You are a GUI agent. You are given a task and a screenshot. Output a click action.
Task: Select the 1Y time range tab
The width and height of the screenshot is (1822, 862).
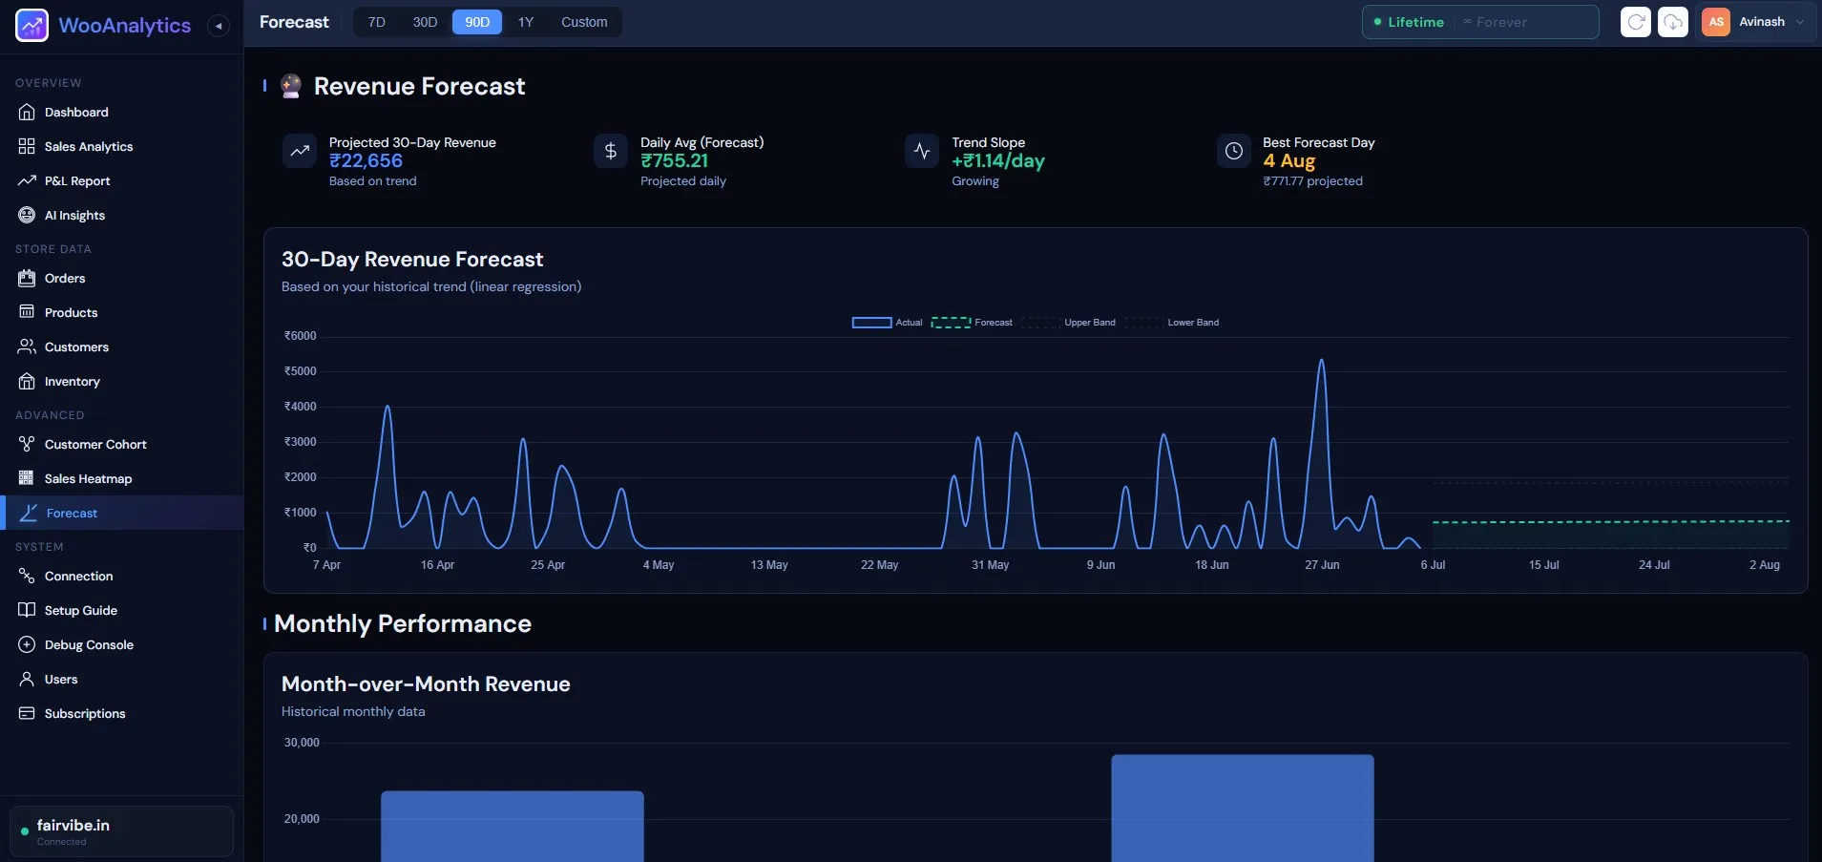(526, 22)
